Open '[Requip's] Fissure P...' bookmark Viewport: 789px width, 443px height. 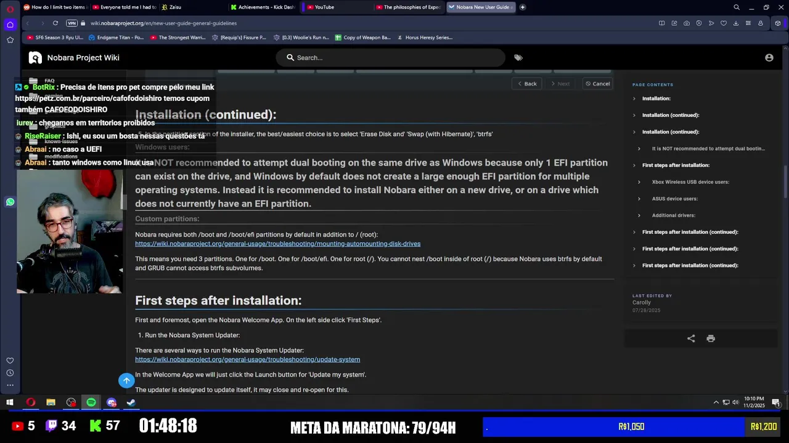click(x=239, y=38)
